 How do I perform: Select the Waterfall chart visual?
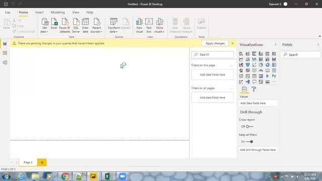[x=241, y=65]
